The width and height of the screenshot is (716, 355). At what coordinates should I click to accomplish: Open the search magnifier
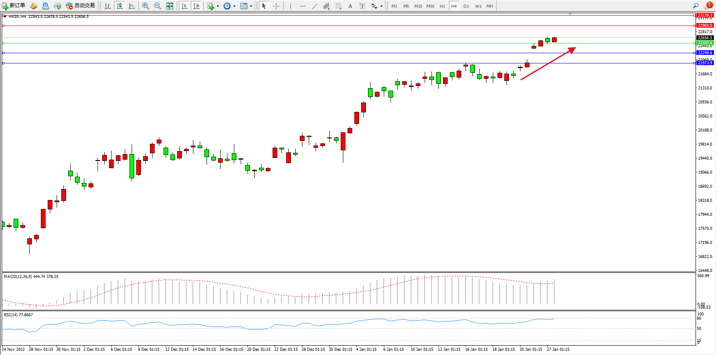[696, 6]
